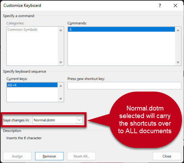Select Alt+K in Current keys list
The height and width of the screenshot is (163, 184).
click(32, 85)
